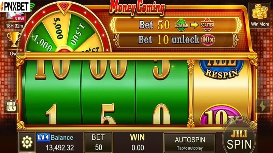273x153 pixels.
Task: Click the Balance amount display
Action: coord(60,148)
